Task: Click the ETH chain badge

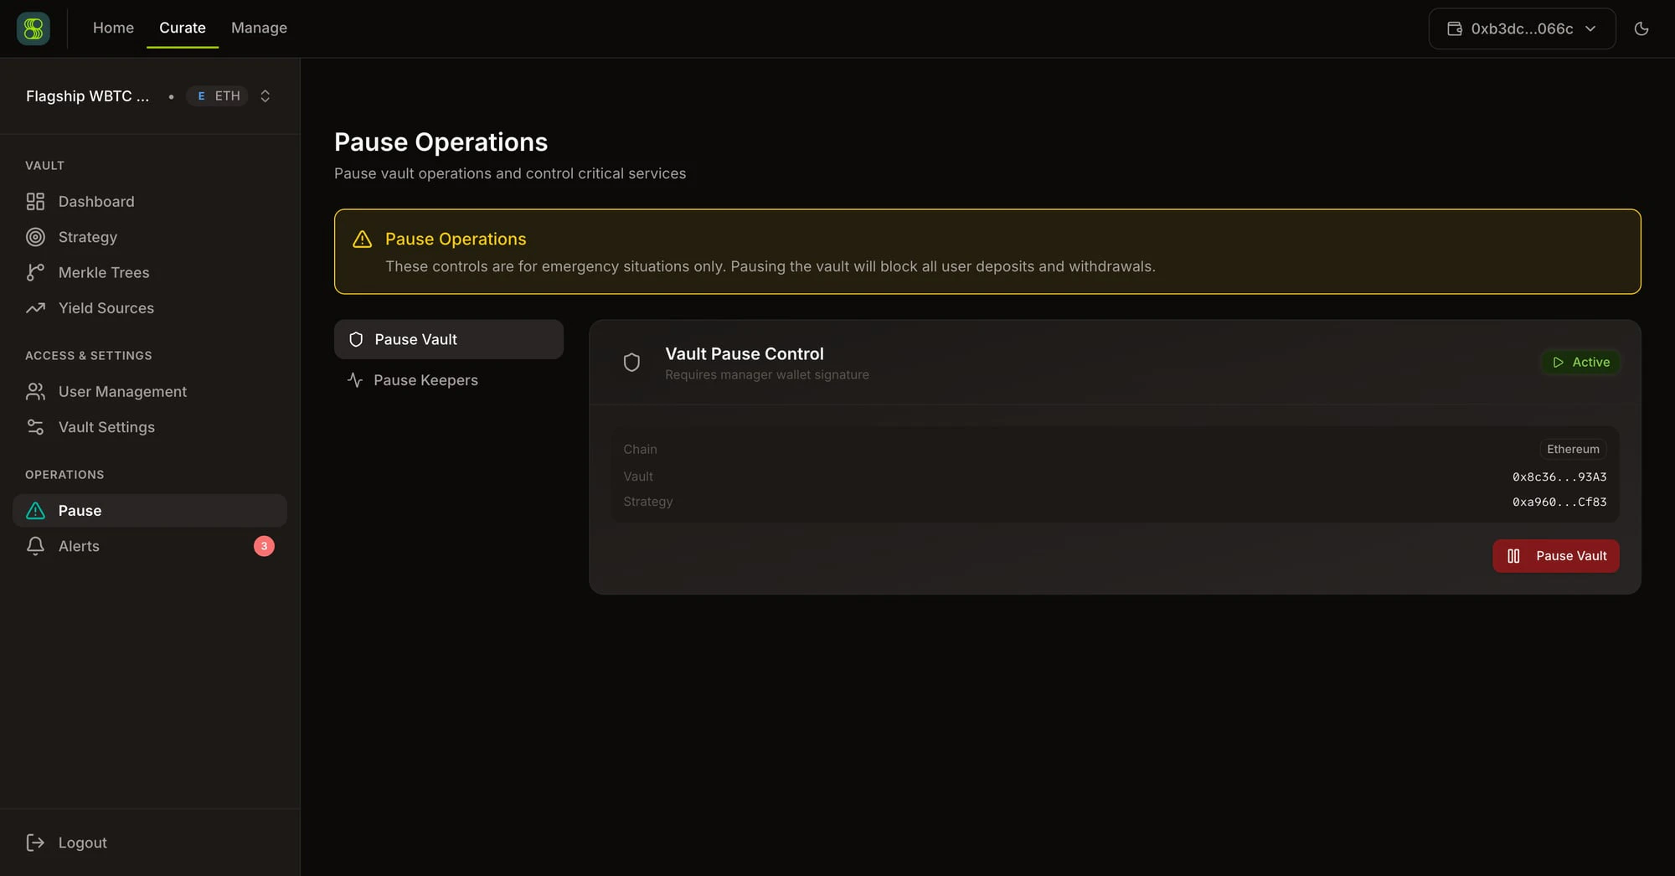Action: [218, 96]
